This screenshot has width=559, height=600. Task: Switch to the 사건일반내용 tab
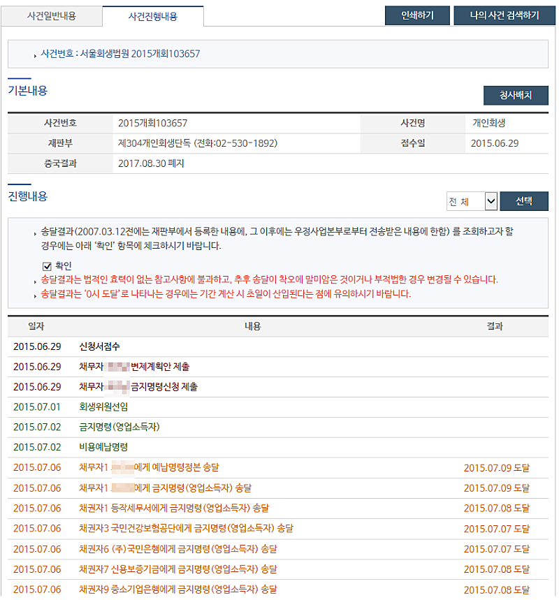click(x=52, y=16)
